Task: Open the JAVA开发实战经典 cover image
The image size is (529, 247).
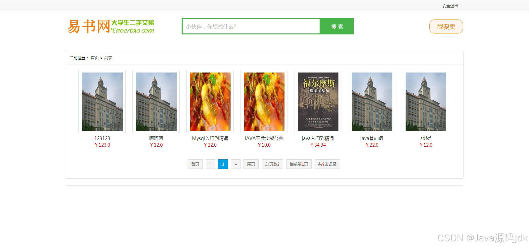Action: coord(264,102)
